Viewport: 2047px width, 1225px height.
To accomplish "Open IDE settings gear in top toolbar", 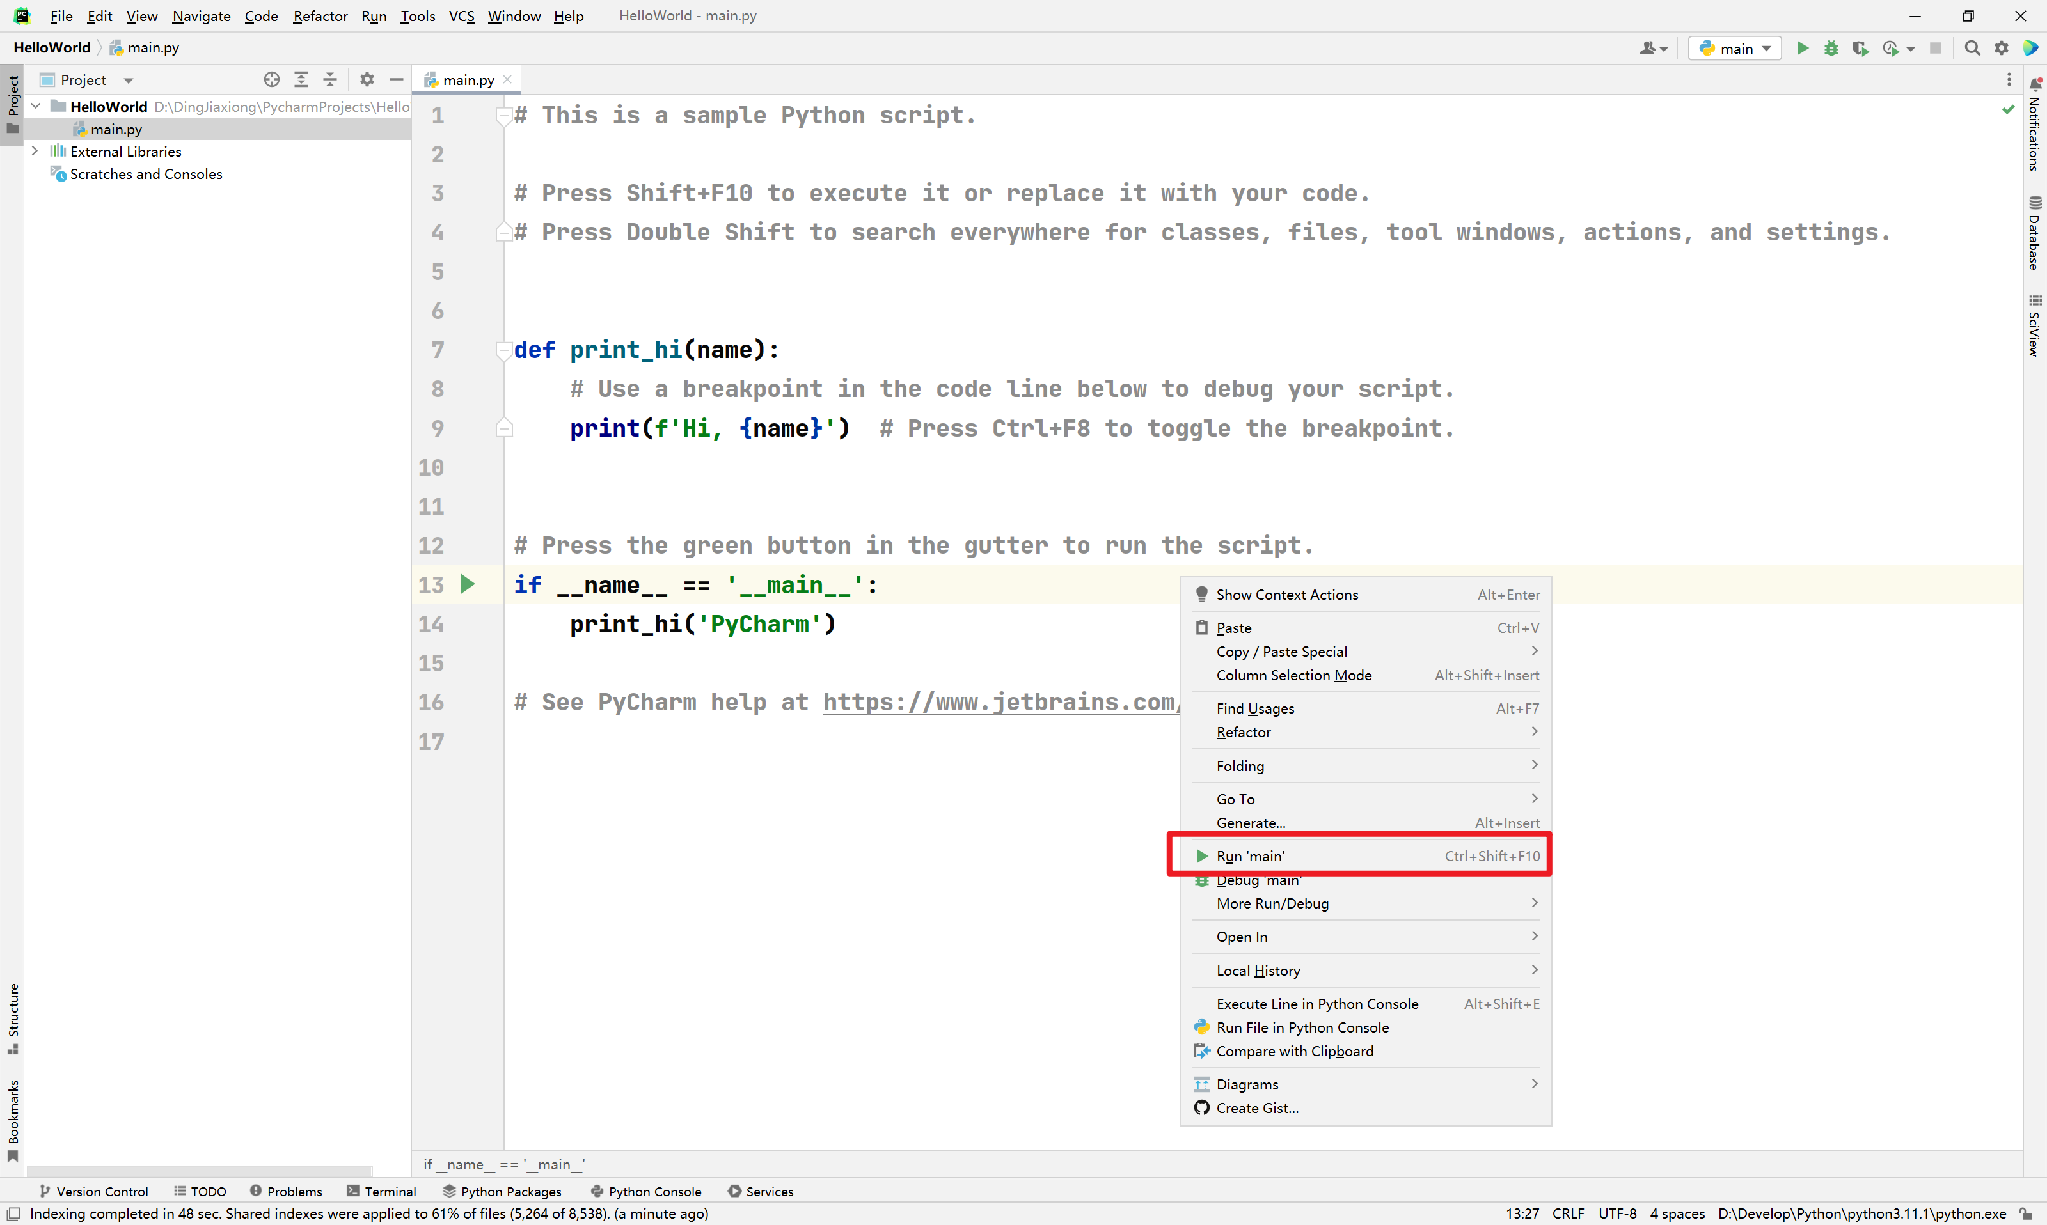I will click(x=2002, y=48).
